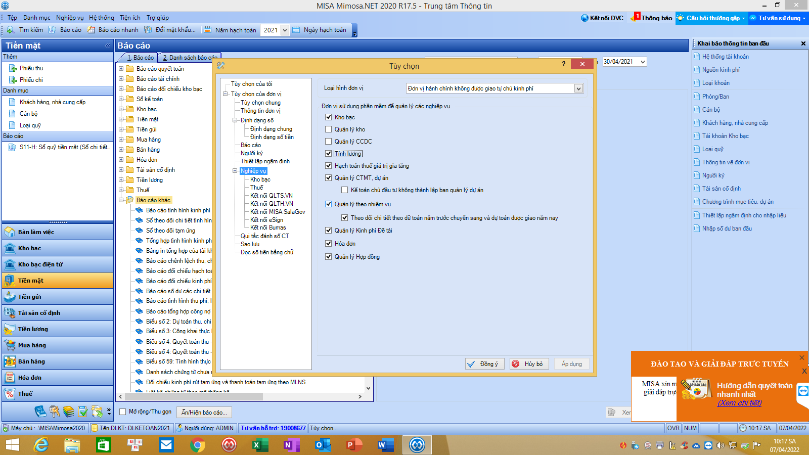
Task: Open Tài sản cố định sidebar section
Action: [x=58, y=313]
